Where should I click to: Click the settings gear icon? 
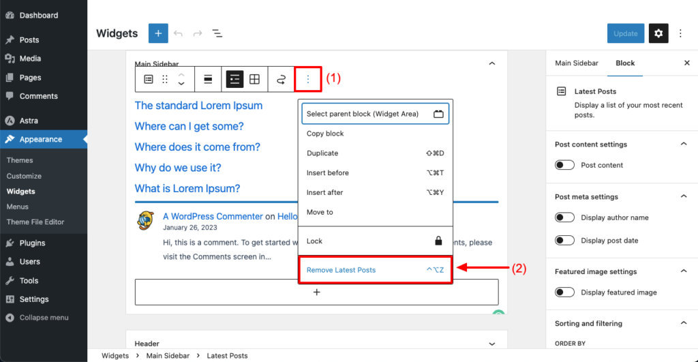click(658, 33)
